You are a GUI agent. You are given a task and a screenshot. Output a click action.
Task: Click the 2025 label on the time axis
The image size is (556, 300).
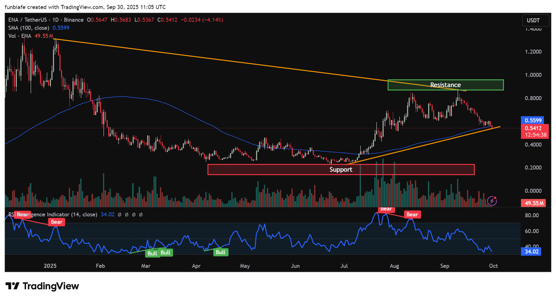coord(50,266)
